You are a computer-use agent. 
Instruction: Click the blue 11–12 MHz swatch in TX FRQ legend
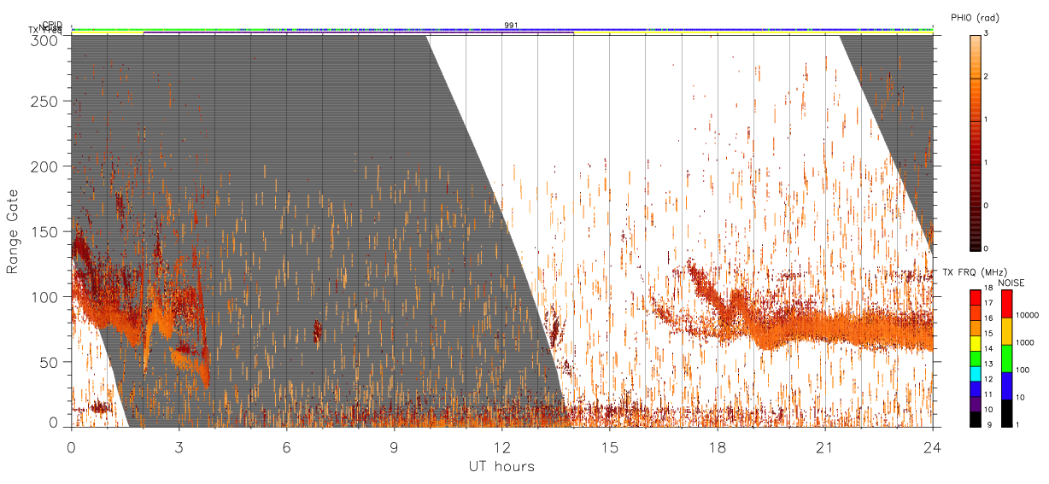point(976,389)
